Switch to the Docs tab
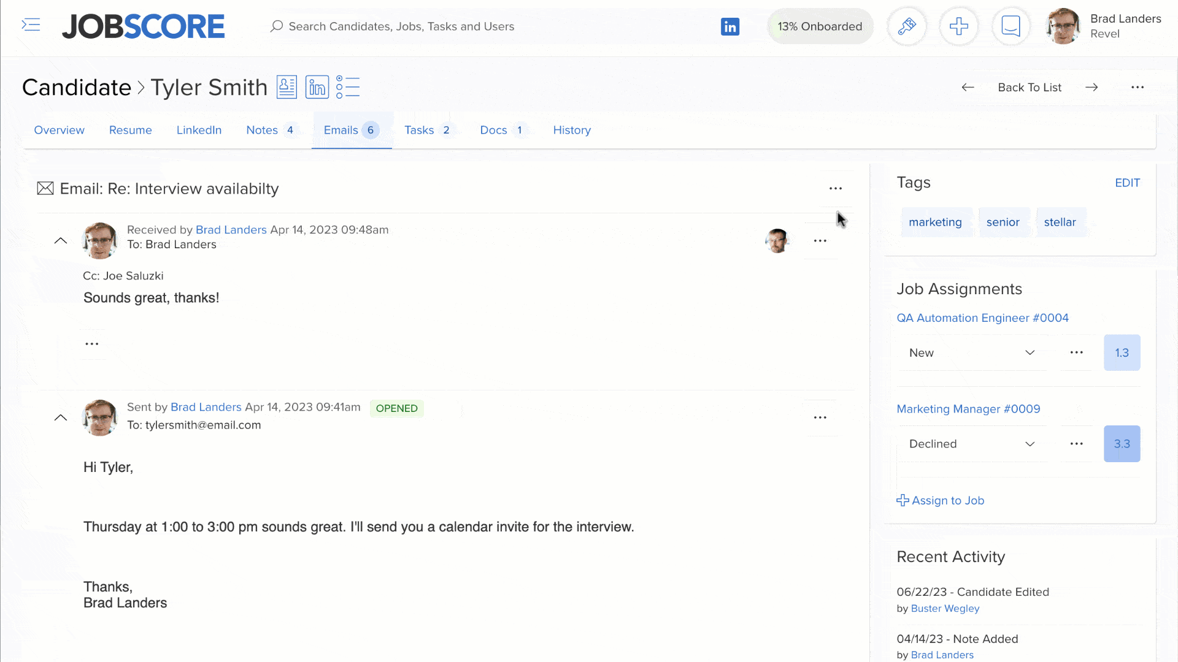Image resolution: width=1178 pixels, height=662 pixels. pyautogui.click(x=503, y=130)
